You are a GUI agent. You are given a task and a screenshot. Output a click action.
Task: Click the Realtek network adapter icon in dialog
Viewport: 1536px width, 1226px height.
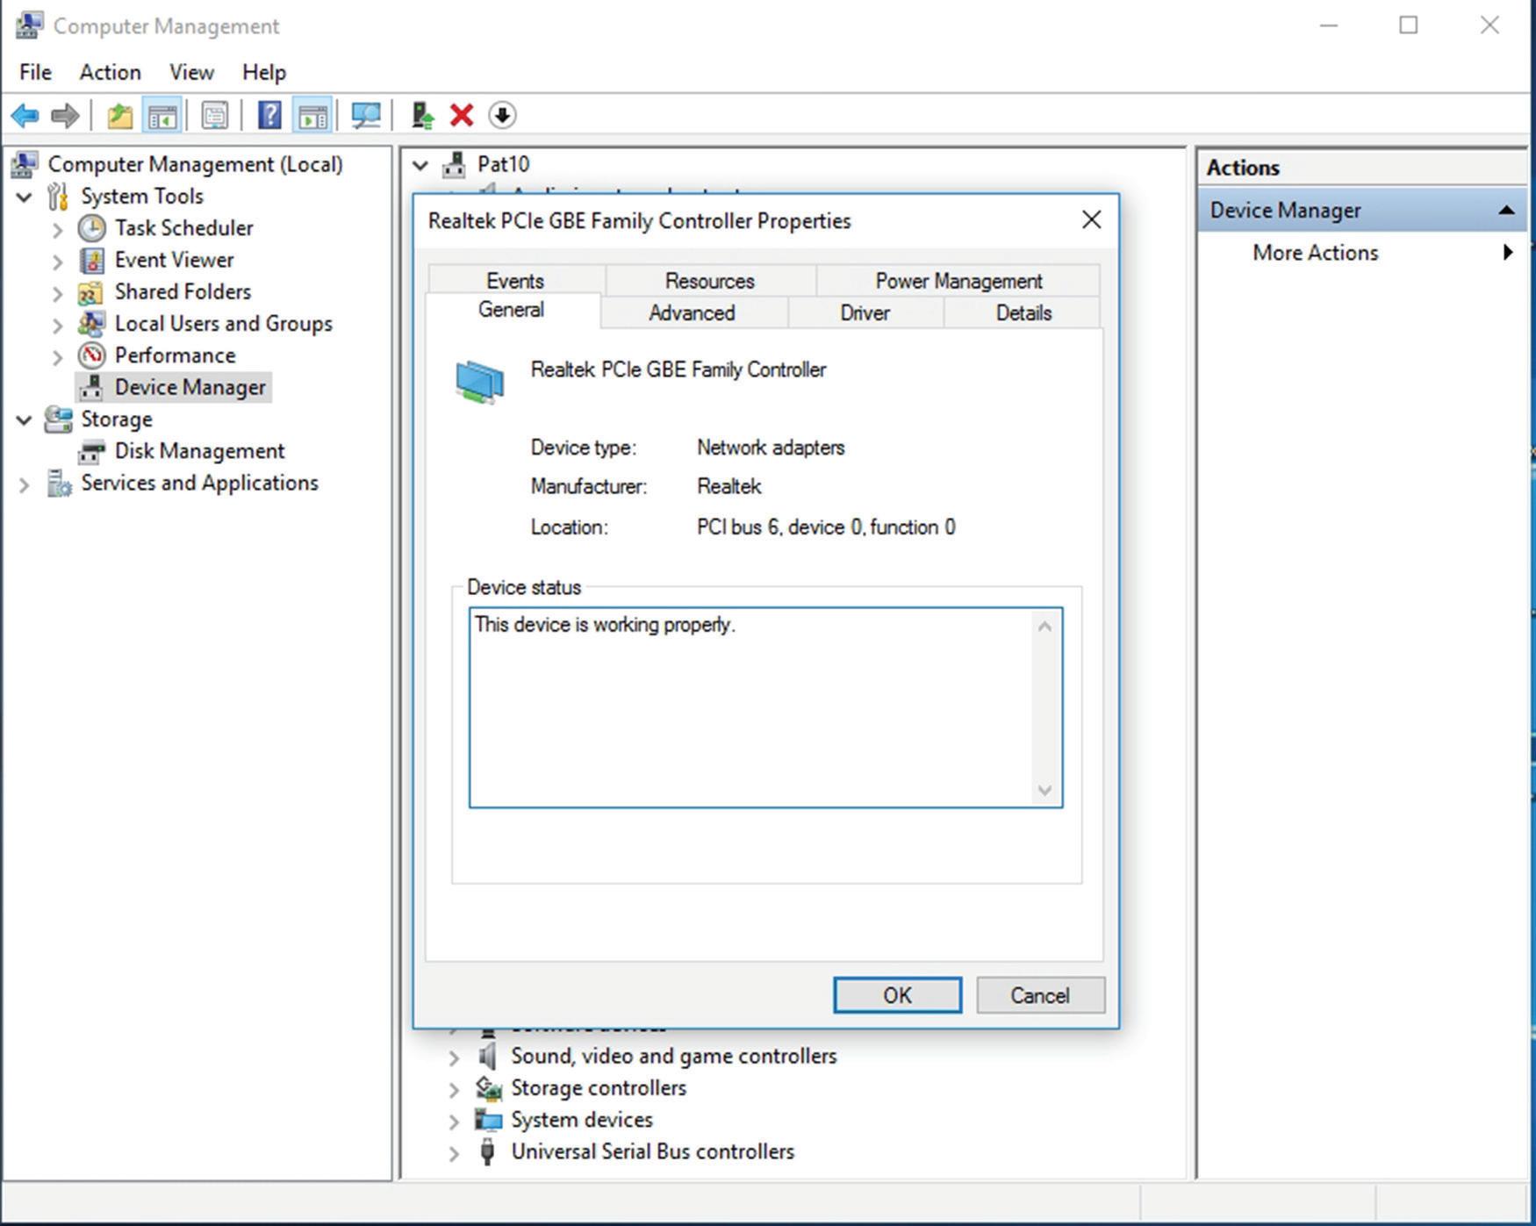pyautogui.click(x=480, y=382)
